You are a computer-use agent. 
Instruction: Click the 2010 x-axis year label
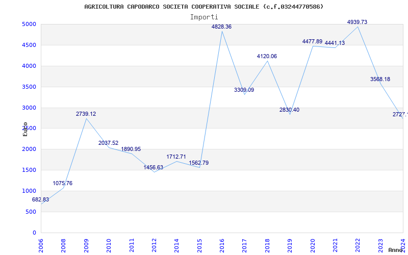109,245
